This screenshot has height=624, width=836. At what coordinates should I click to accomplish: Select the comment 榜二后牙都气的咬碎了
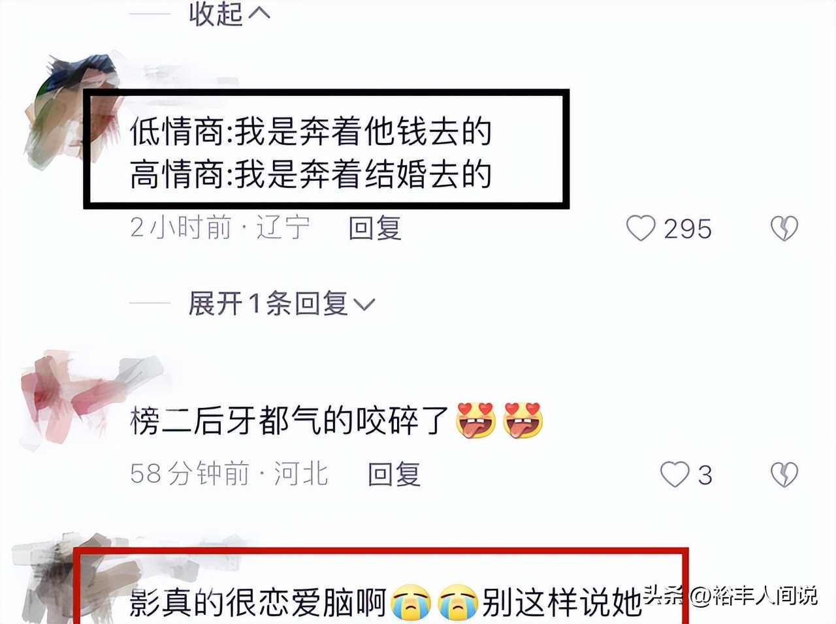coord(289,420)
